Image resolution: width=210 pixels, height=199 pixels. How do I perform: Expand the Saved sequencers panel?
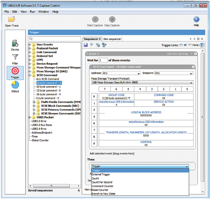[x=79, y=190]
